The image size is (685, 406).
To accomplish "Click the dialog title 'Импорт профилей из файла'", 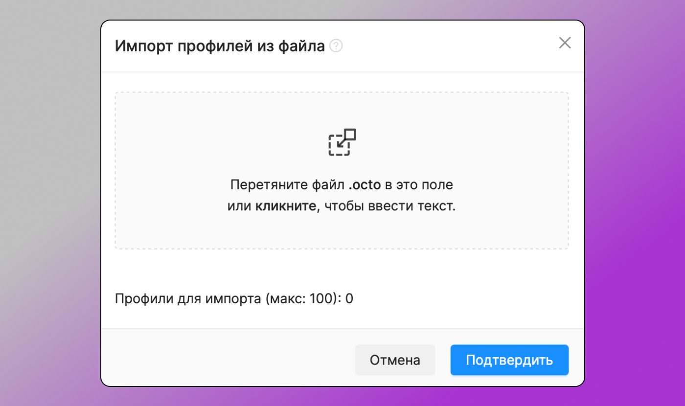I will click(219, 45).
